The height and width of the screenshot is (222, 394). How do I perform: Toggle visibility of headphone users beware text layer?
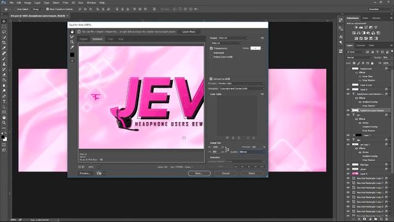click(x=348, y=94)
